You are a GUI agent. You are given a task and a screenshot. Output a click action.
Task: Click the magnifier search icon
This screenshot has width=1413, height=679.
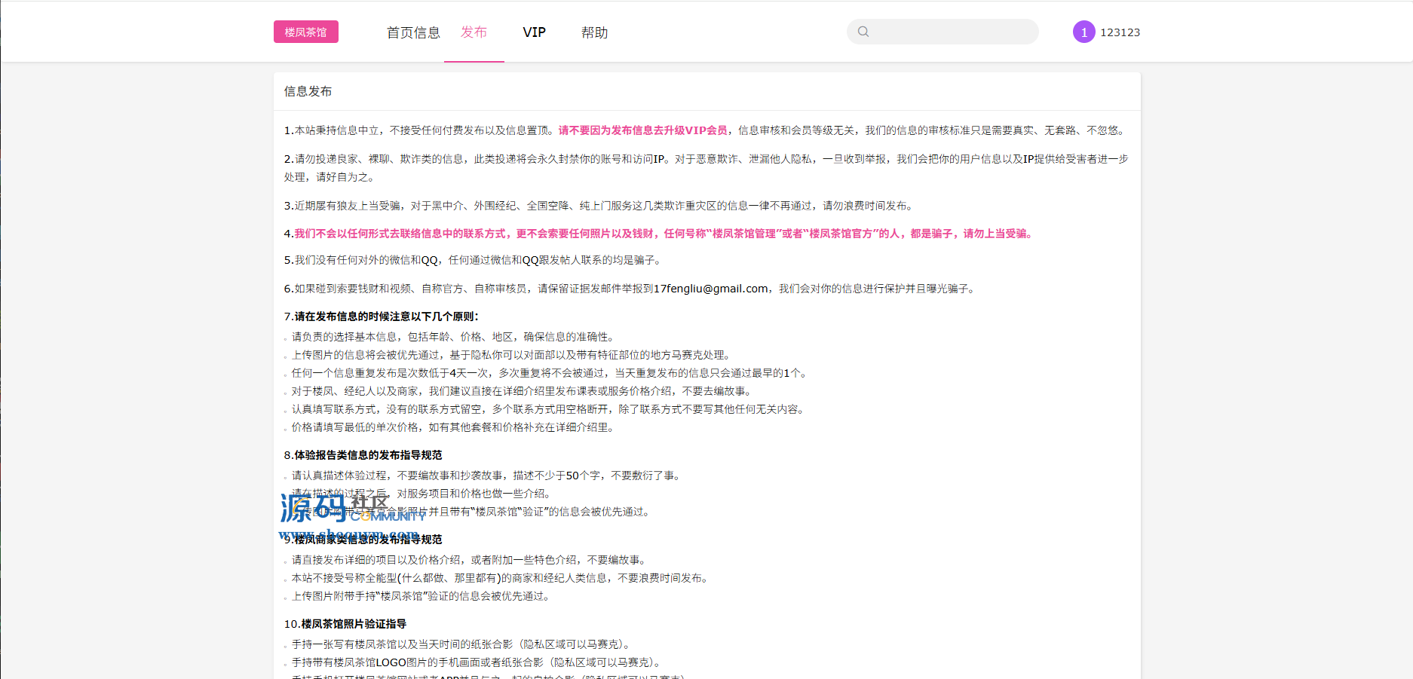tap(863, 32)
